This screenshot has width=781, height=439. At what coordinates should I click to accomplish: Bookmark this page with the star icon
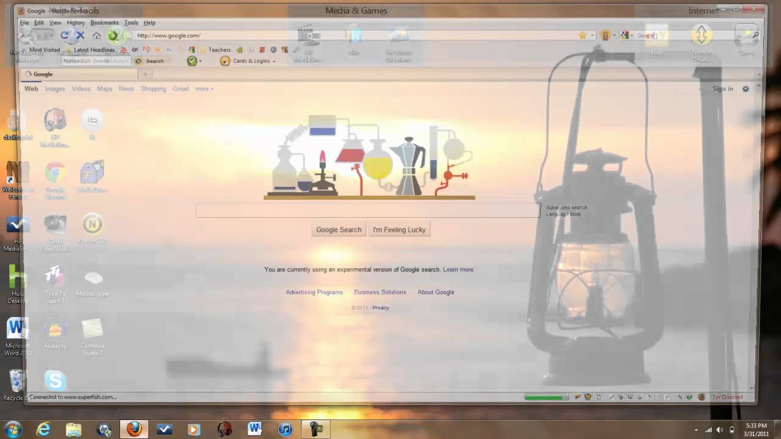click(583, 35)
